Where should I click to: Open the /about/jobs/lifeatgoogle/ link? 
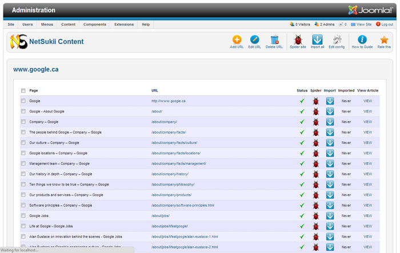pos(170,226)
